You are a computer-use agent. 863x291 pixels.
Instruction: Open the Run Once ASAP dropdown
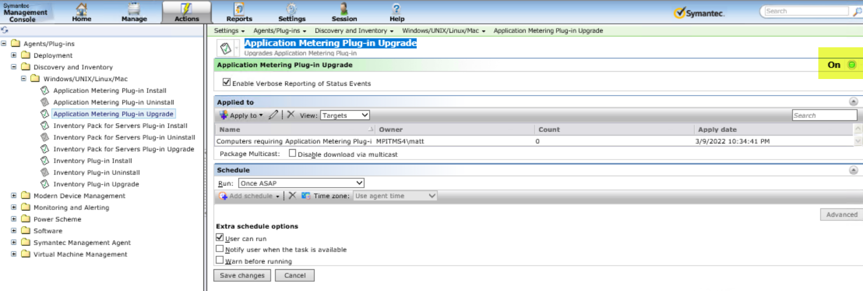[x=301, y=183]
